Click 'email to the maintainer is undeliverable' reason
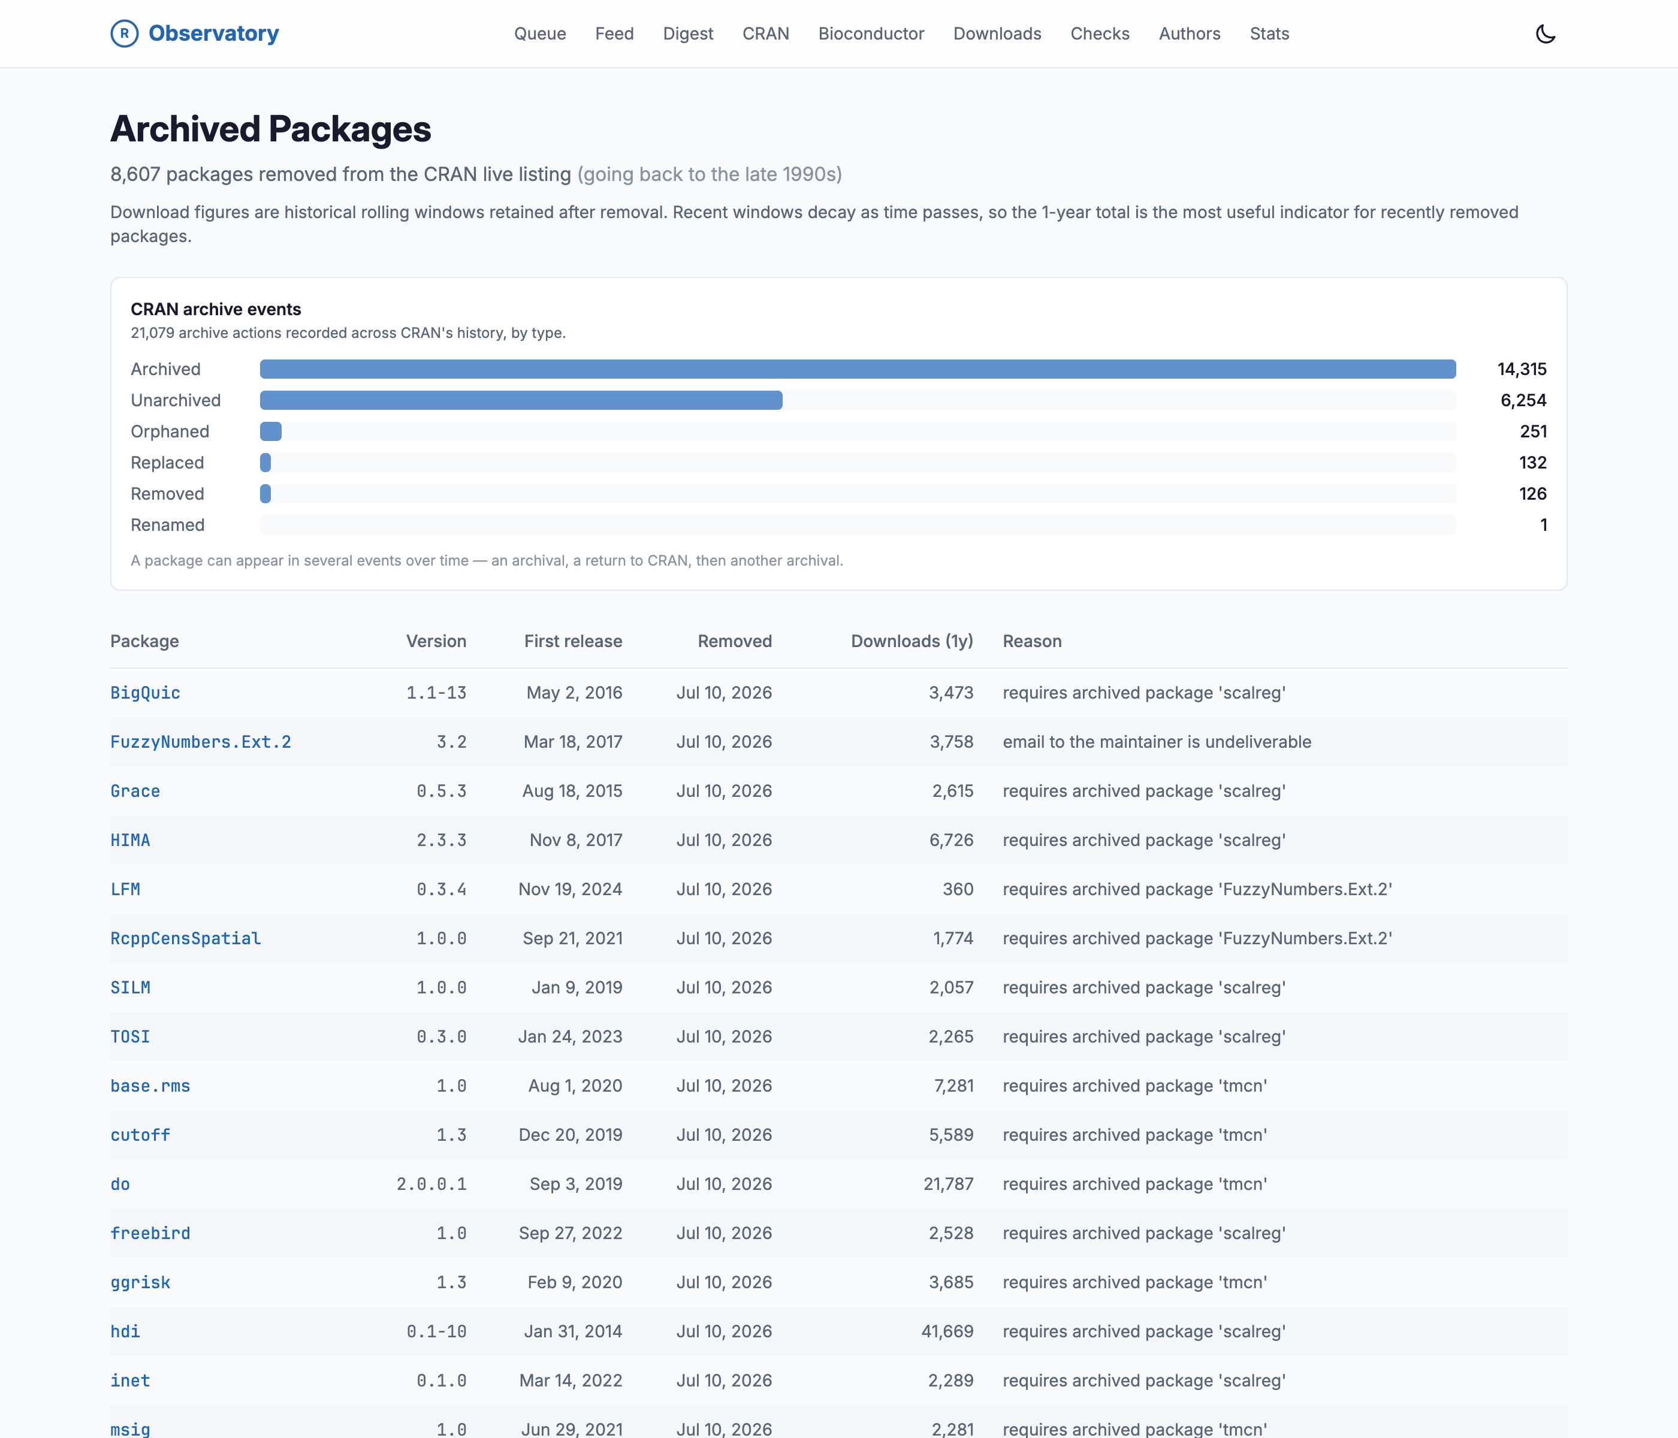Screen dimensions: 1678x1438 pyautogui.click(x=1157, y=742)
